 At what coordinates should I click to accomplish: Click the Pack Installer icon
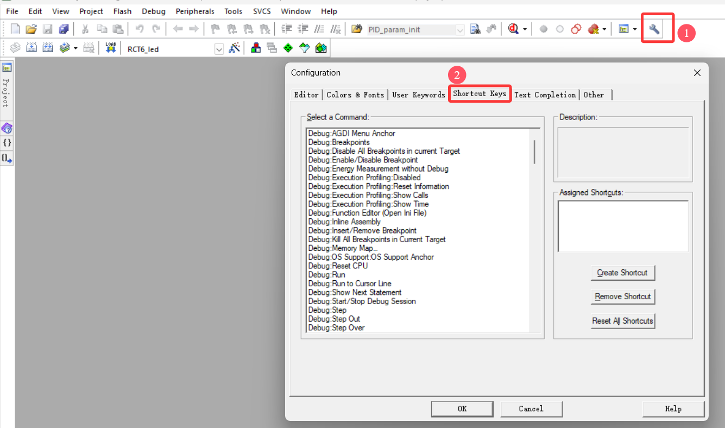[321, 48]
